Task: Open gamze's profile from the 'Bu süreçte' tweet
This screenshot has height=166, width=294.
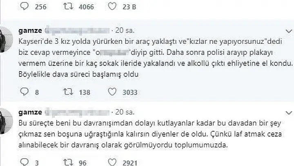Action: click(30, 112)
